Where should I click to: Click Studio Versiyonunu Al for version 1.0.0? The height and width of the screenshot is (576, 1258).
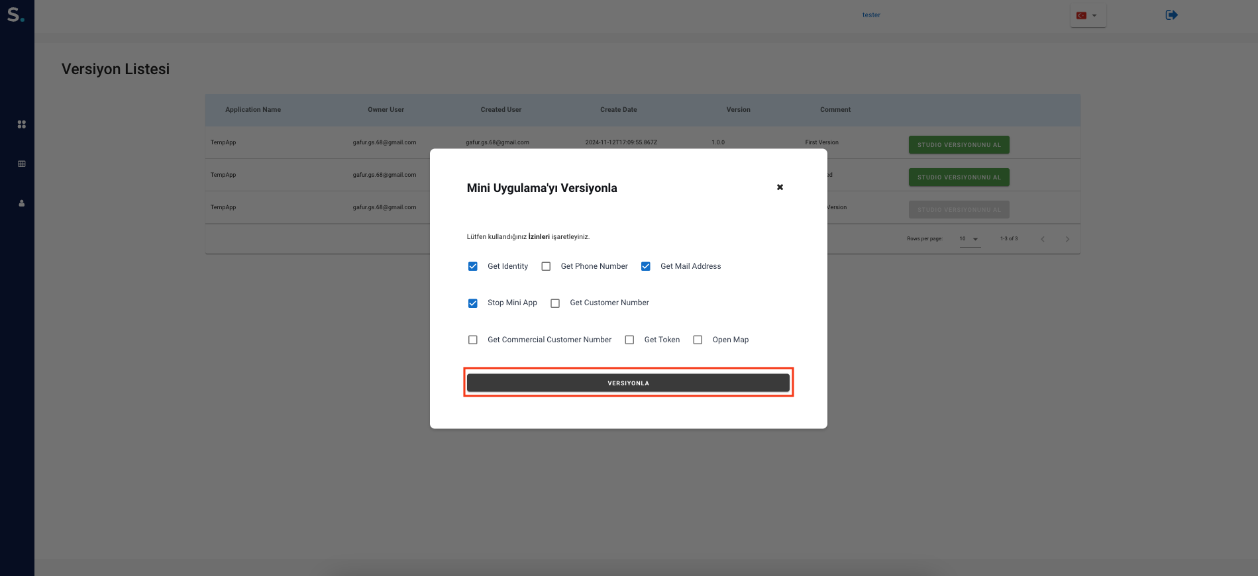tap(959, 145)
